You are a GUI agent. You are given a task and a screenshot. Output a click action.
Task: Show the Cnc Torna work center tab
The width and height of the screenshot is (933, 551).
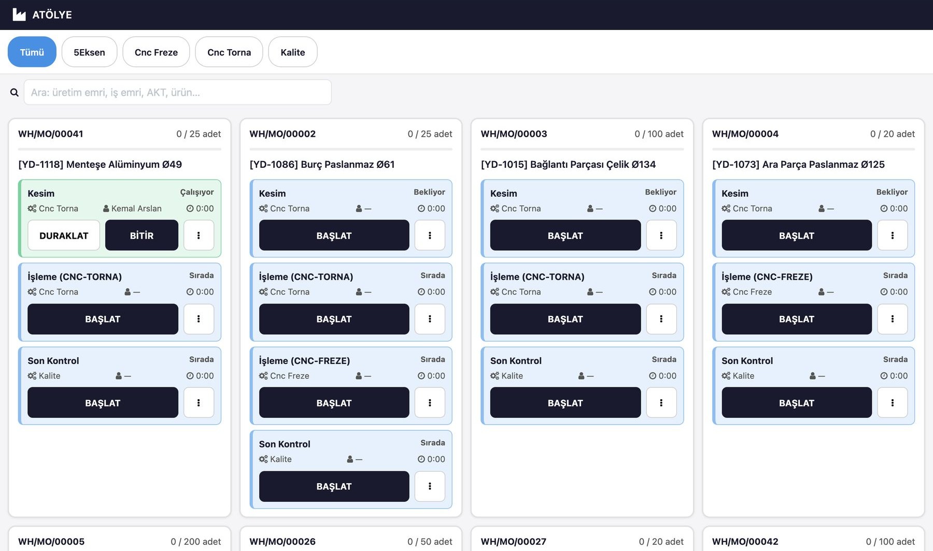tap(229, 52)
